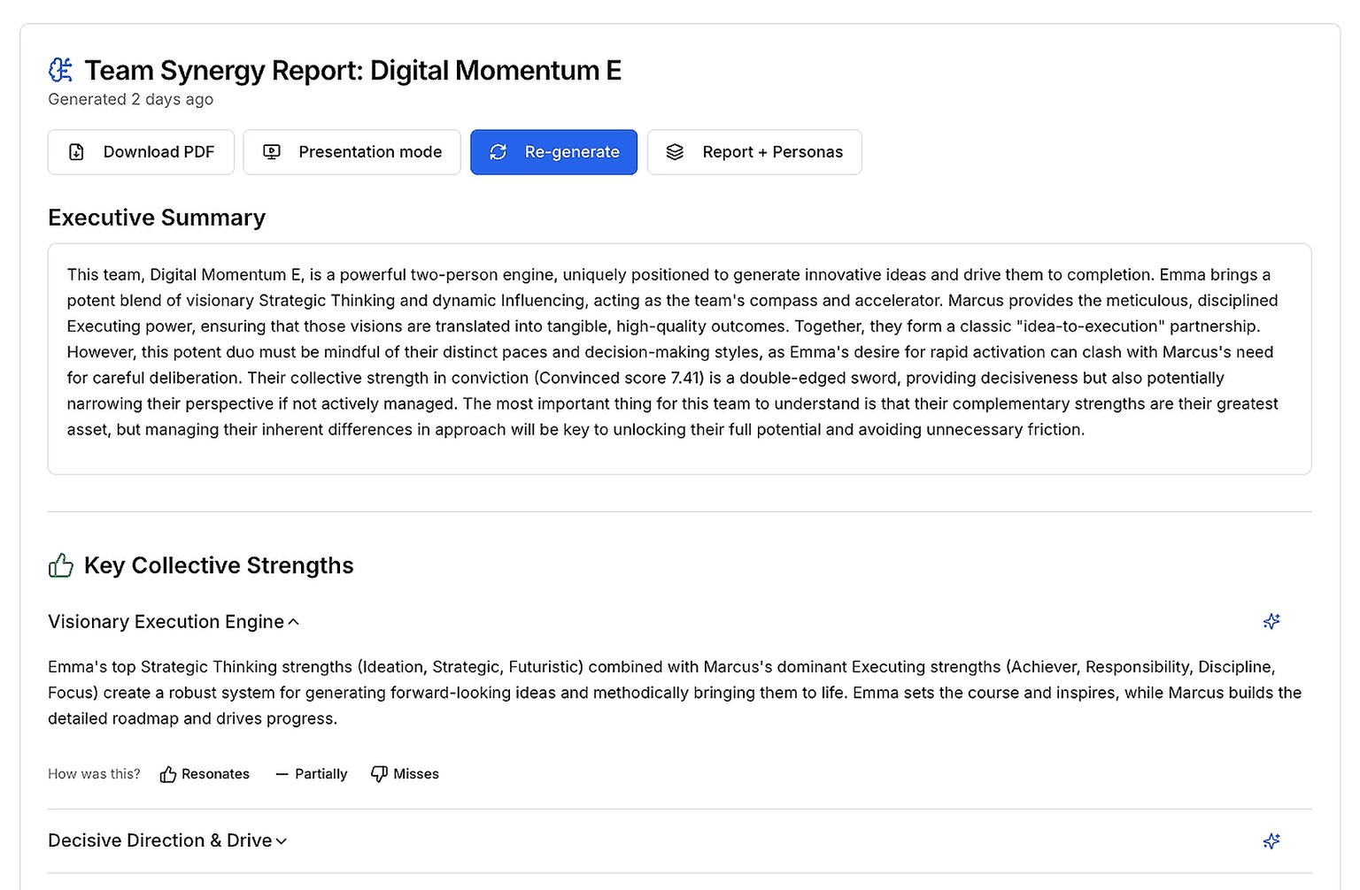The image size is (1360, 890).
Task: Click the thumbs-up icon beside Key Collective Strengths
Action: [x=61, y=565]
